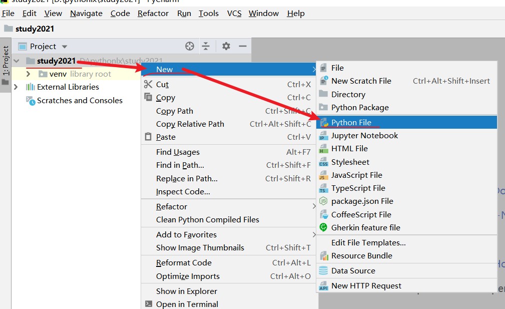
Task: Click the Paste clipboard icon
Action: click(x=148, y=137)
